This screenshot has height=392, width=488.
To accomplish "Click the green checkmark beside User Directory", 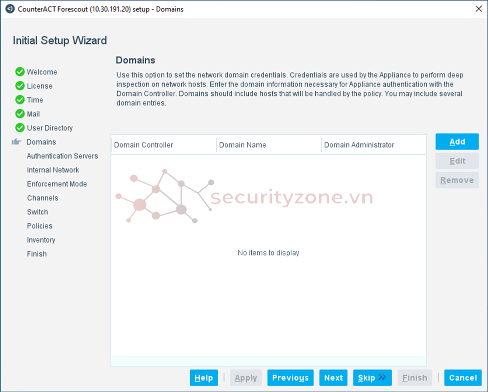I will click(20, 128).
